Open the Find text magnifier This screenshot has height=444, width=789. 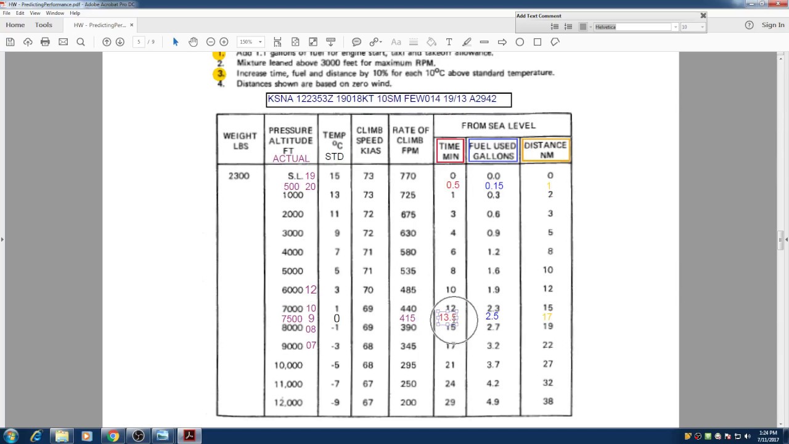[x=80, y=42]
